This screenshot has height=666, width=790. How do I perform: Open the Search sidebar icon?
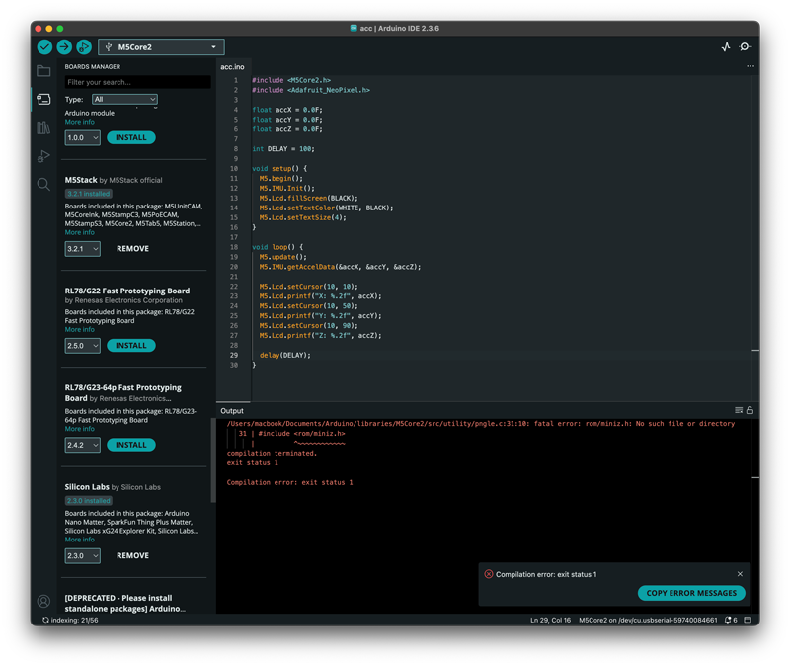(43, 185)
